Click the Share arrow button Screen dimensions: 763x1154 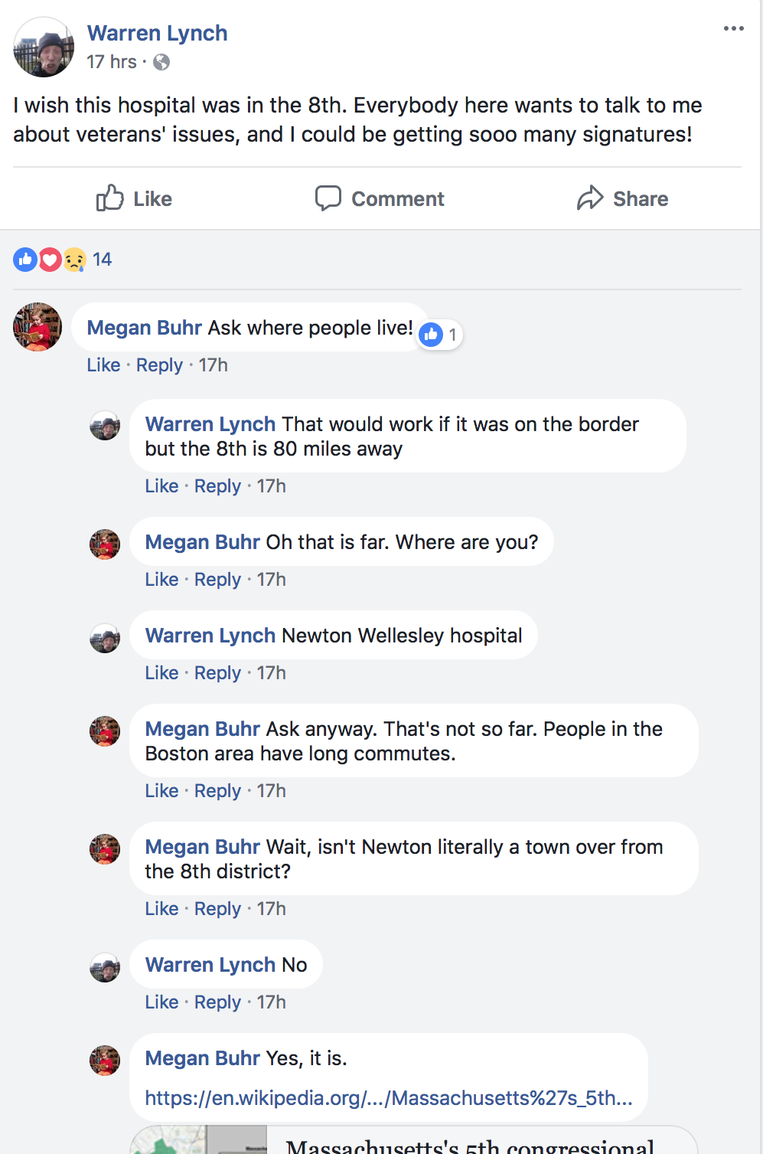[x=623, y=198]
